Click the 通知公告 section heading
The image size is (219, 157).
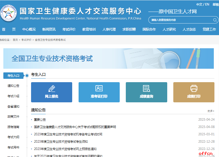tap(38, 110)
